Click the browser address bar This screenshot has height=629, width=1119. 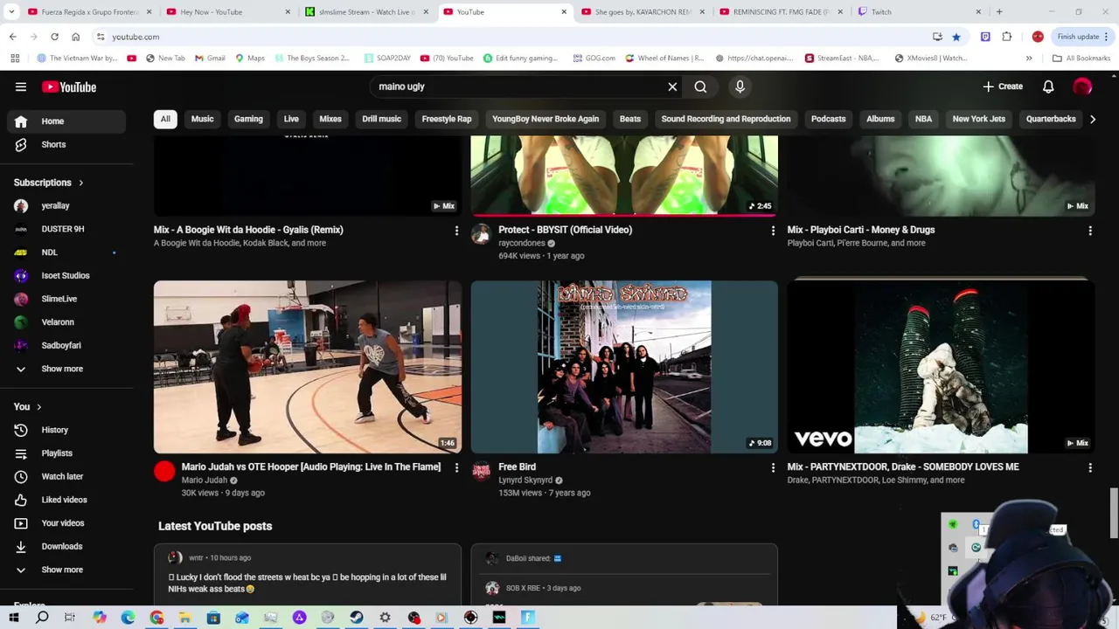pos(516,37)
